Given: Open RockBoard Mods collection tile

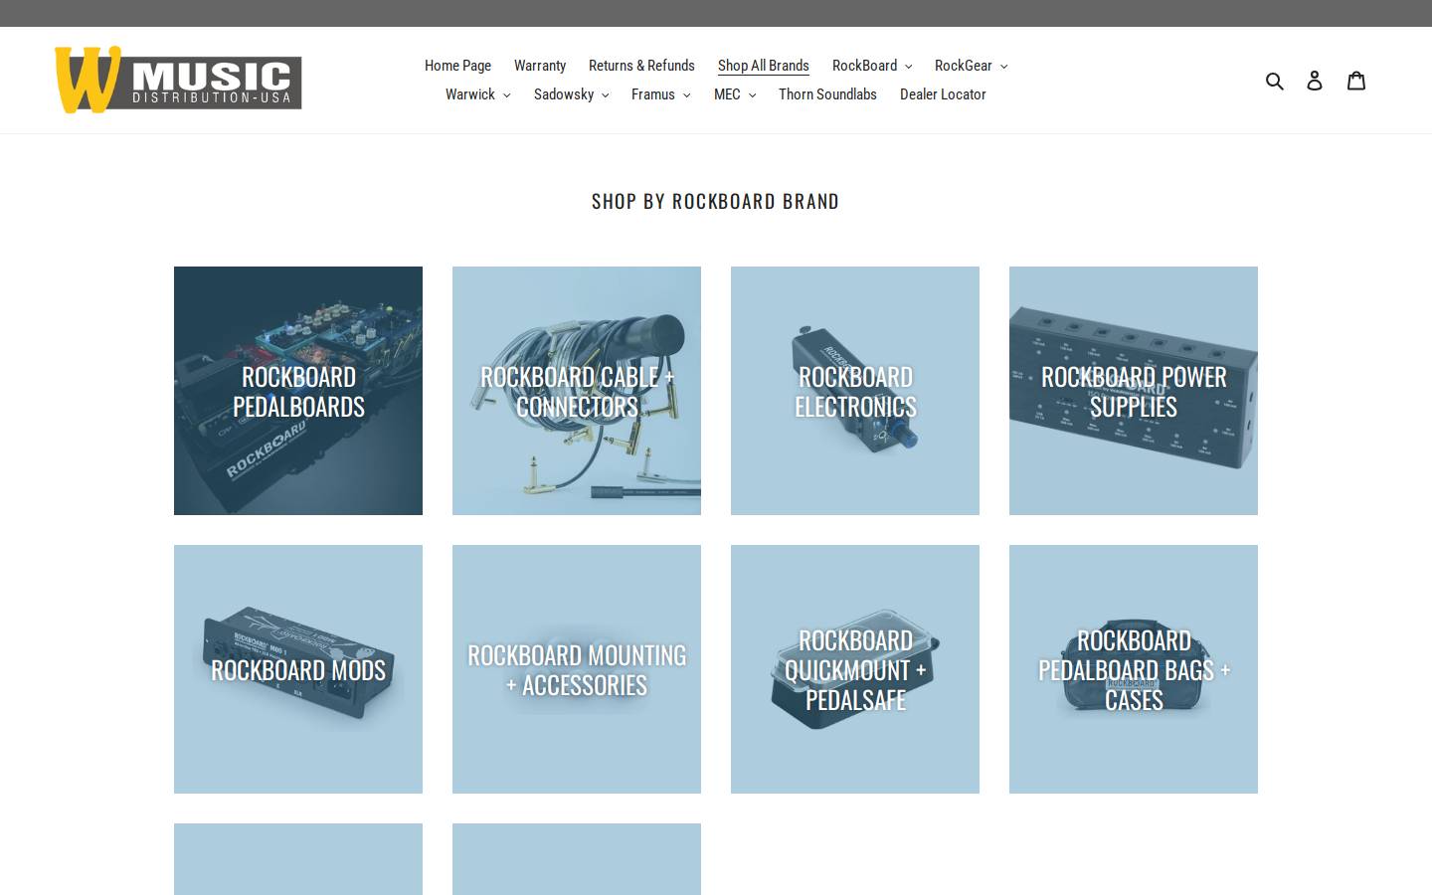Looking at the screenshot, I should point(298,669).
